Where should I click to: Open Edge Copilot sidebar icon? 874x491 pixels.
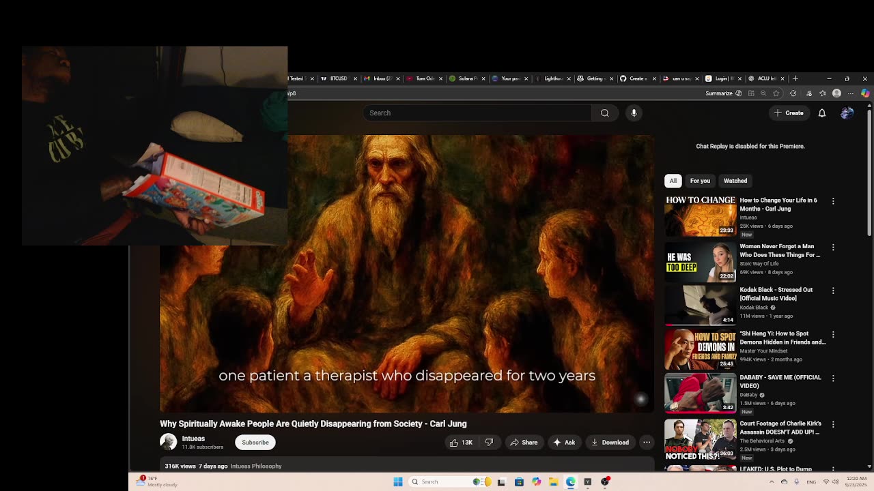tap(865, 93)
